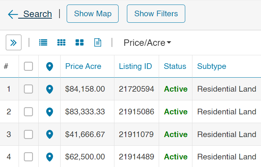The image size is (261, 167).
Task: Sort by Status column header
Action: (175, 66)
